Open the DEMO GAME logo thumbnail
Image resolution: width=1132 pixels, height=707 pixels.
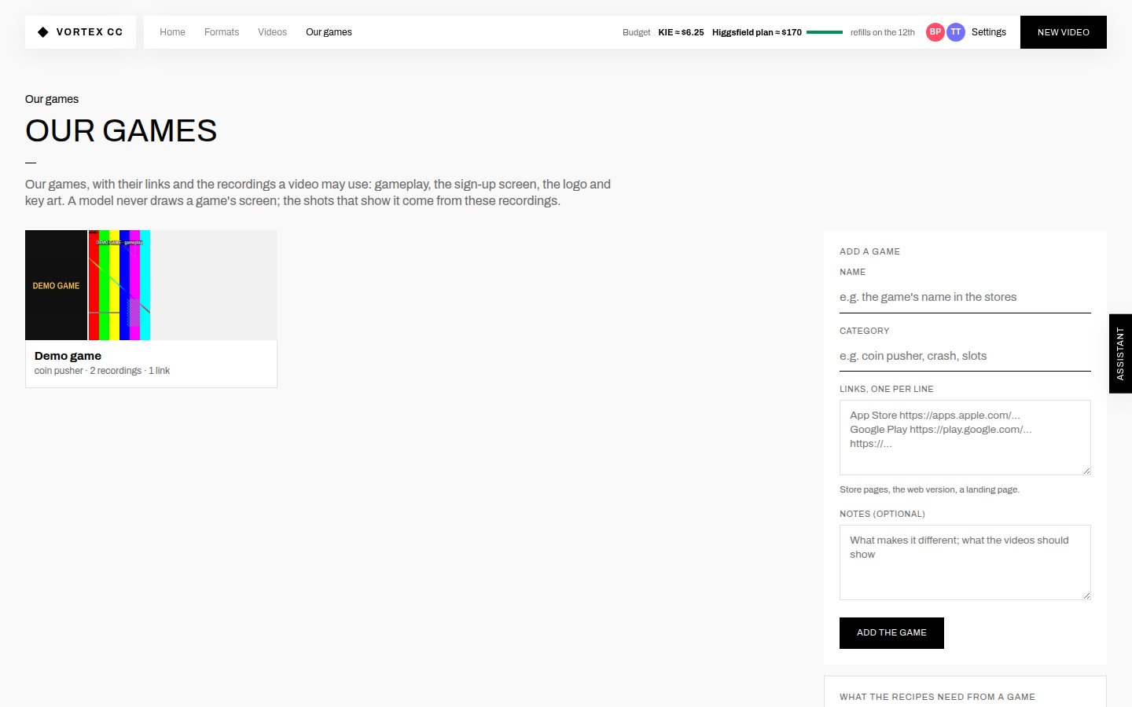pyautogui.click(x=56, y=285)
